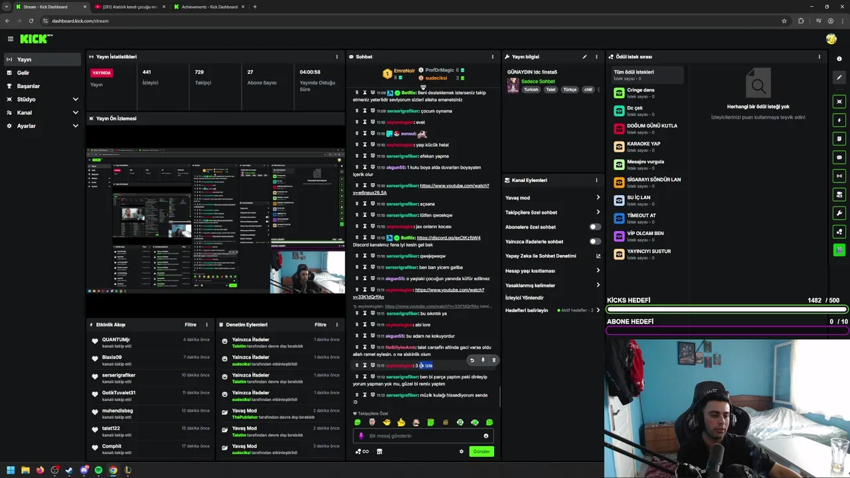This screenshot has height=478, width=850.
Task: Open Filtre in the Etkinlik Akışı panel
Action: click(x=191, y=325)
